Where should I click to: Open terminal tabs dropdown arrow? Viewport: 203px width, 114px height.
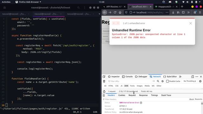[99, 14]
